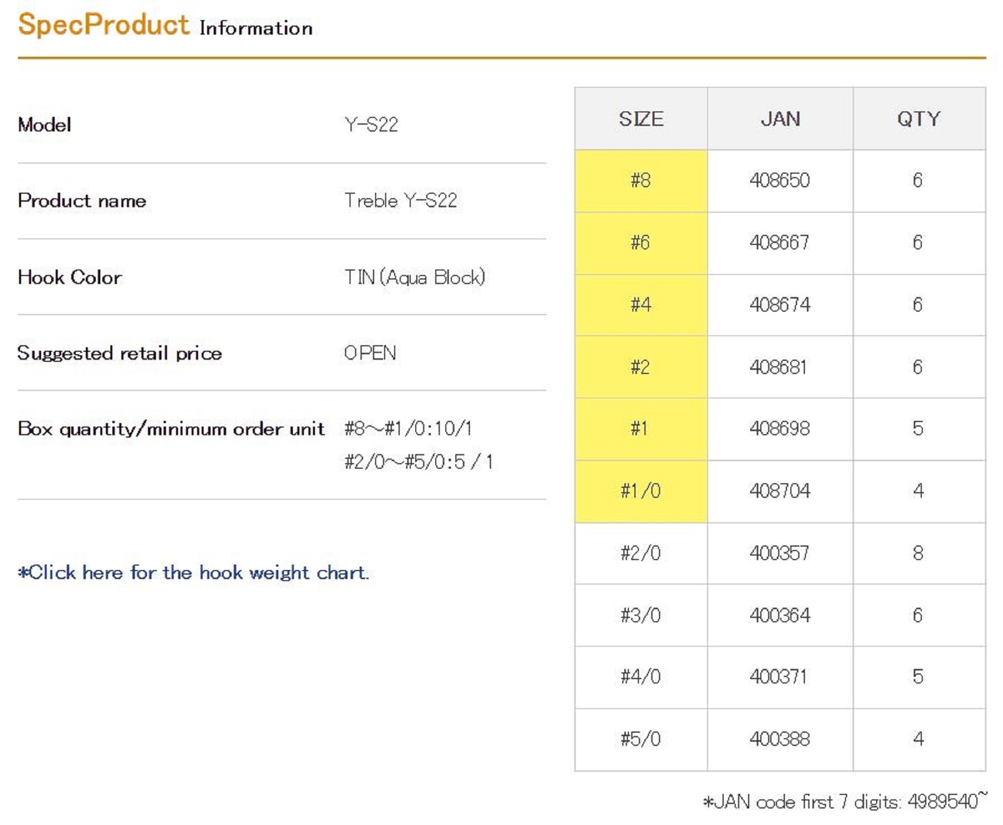Click the TIN (Aqua Block) hook color

(x=414, y=277)
